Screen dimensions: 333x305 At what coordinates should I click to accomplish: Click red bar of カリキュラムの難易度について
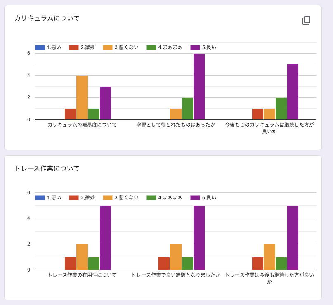tap(70, 114)
